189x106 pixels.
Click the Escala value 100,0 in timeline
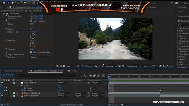pyautogui.click(x=59, y=88)
